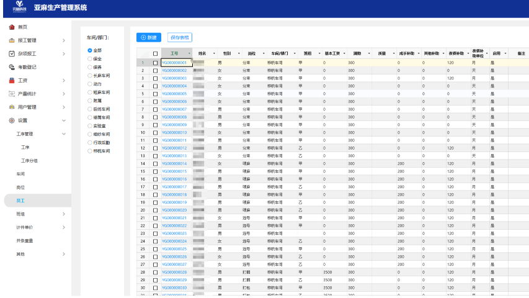Open the 车间 menu item
This screenshot has width=529, height=298.
pyautogui.click(x=21, y=174)
